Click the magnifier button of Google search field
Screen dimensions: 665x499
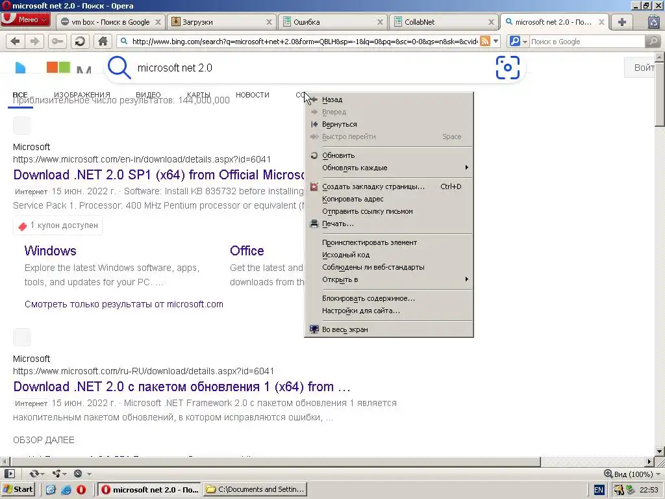tap(653, 41)
